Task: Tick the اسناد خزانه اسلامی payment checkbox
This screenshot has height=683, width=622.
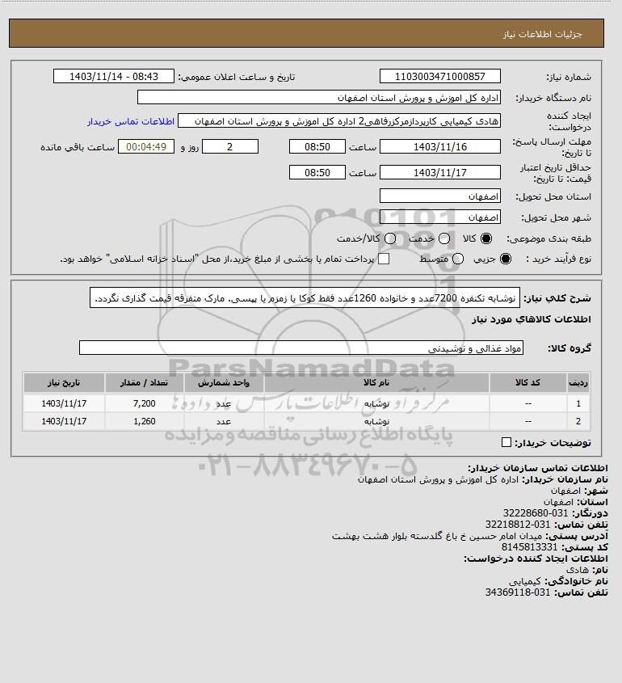Action: 384,259
